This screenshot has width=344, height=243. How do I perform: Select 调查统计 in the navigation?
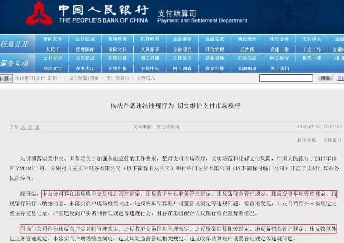(x=247, y=39)
